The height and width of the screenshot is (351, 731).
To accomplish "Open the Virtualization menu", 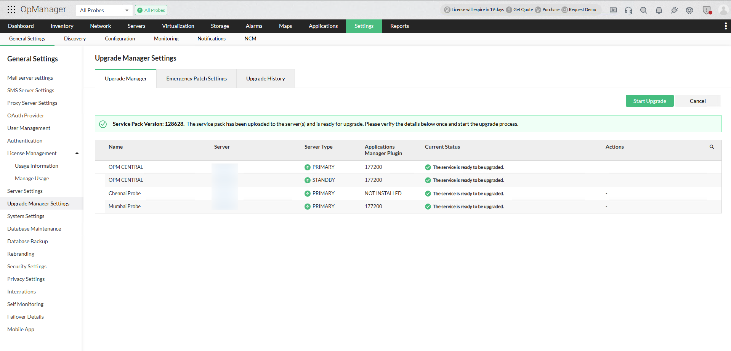I will [178, 26].
